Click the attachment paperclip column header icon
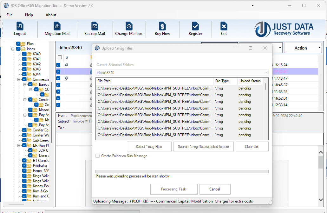 coord(67,57)
